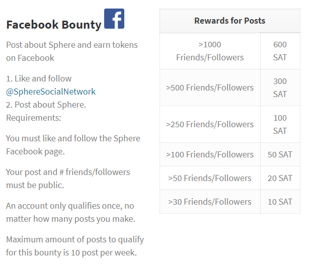Click the >1000 Friends/Followers row cell
This screenshot has width=315, height=264.
click(x=210, y=51)
